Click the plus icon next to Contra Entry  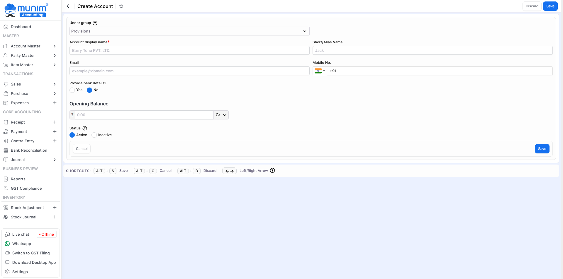coord(55,141)
